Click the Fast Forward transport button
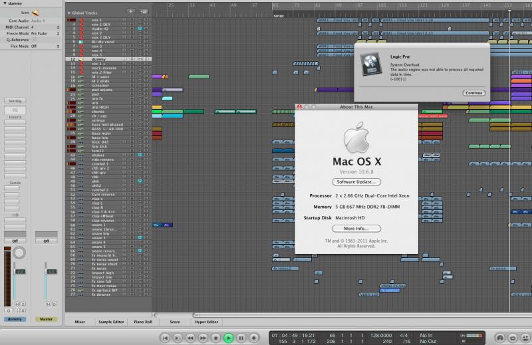This screenshot has height=345, width=532. 203,338
